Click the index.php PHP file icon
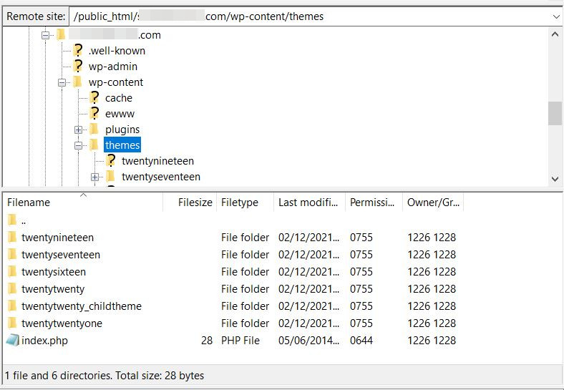 pos(12,341)
